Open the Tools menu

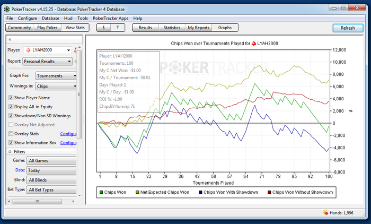pos(83,18)
